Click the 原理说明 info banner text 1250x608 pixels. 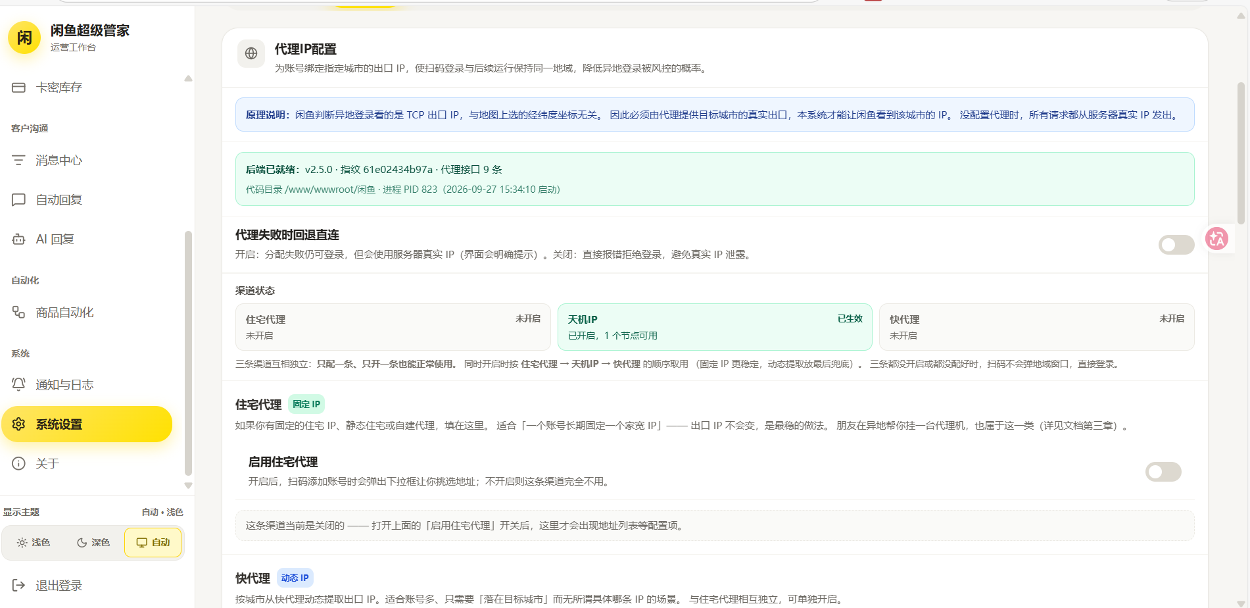(x=713, y=115)
